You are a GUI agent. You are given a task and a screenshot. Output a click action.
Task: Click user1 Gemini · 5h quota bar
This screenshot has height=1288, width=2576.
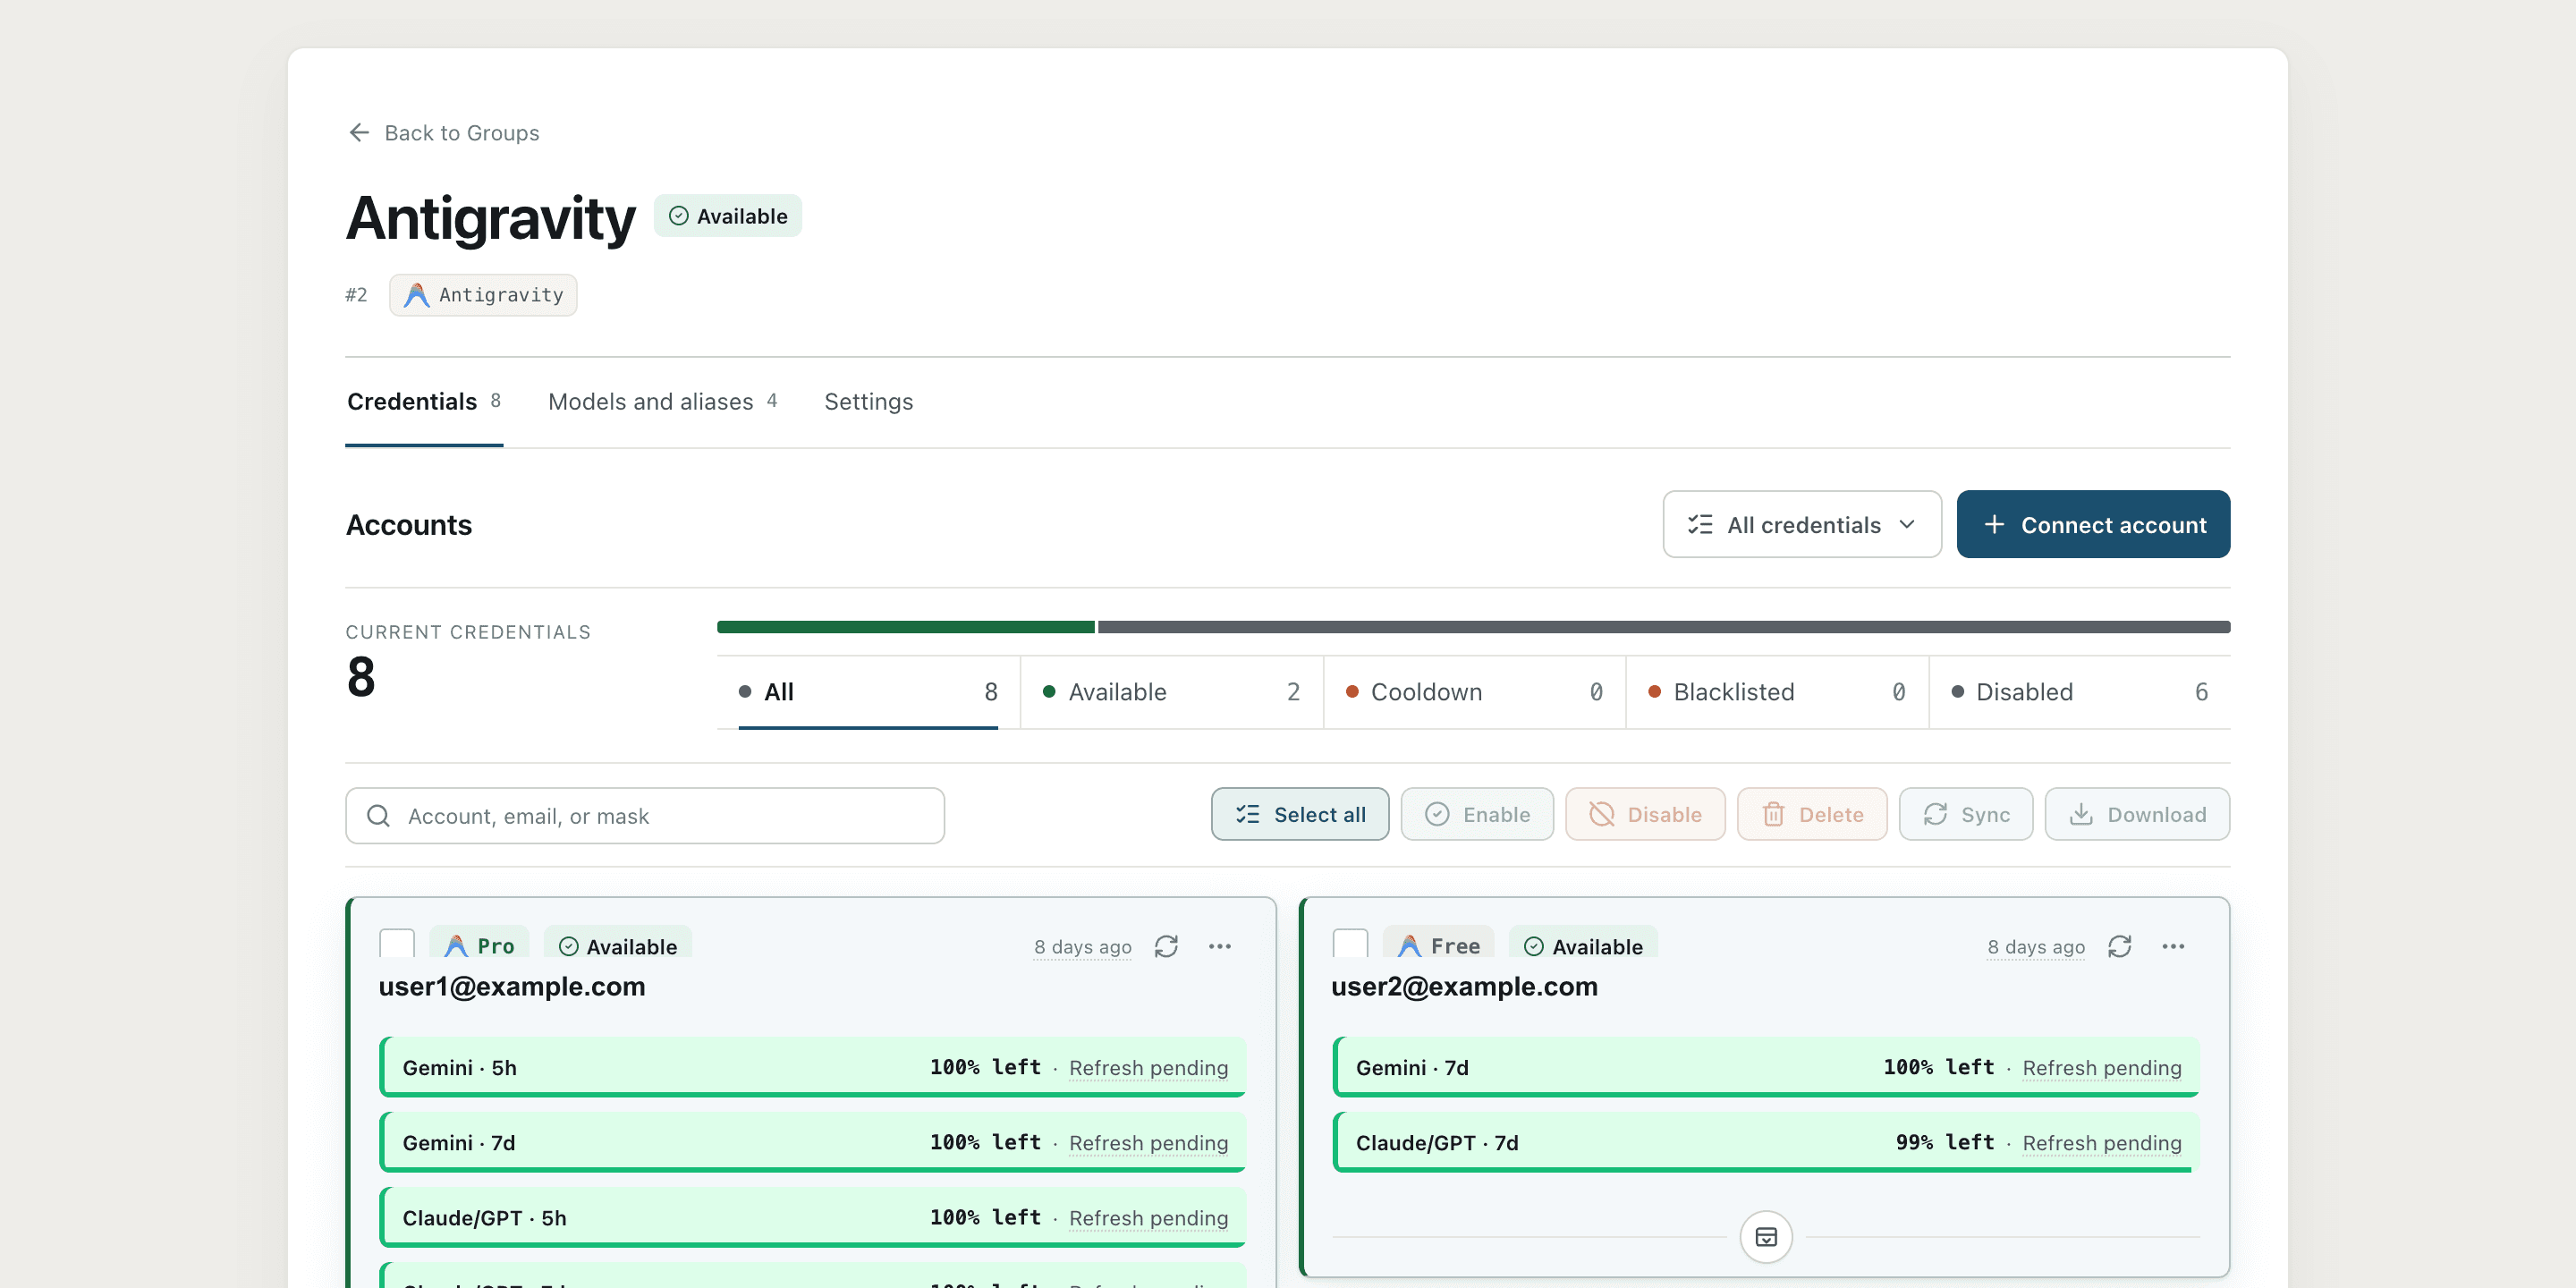point(813,1067)
